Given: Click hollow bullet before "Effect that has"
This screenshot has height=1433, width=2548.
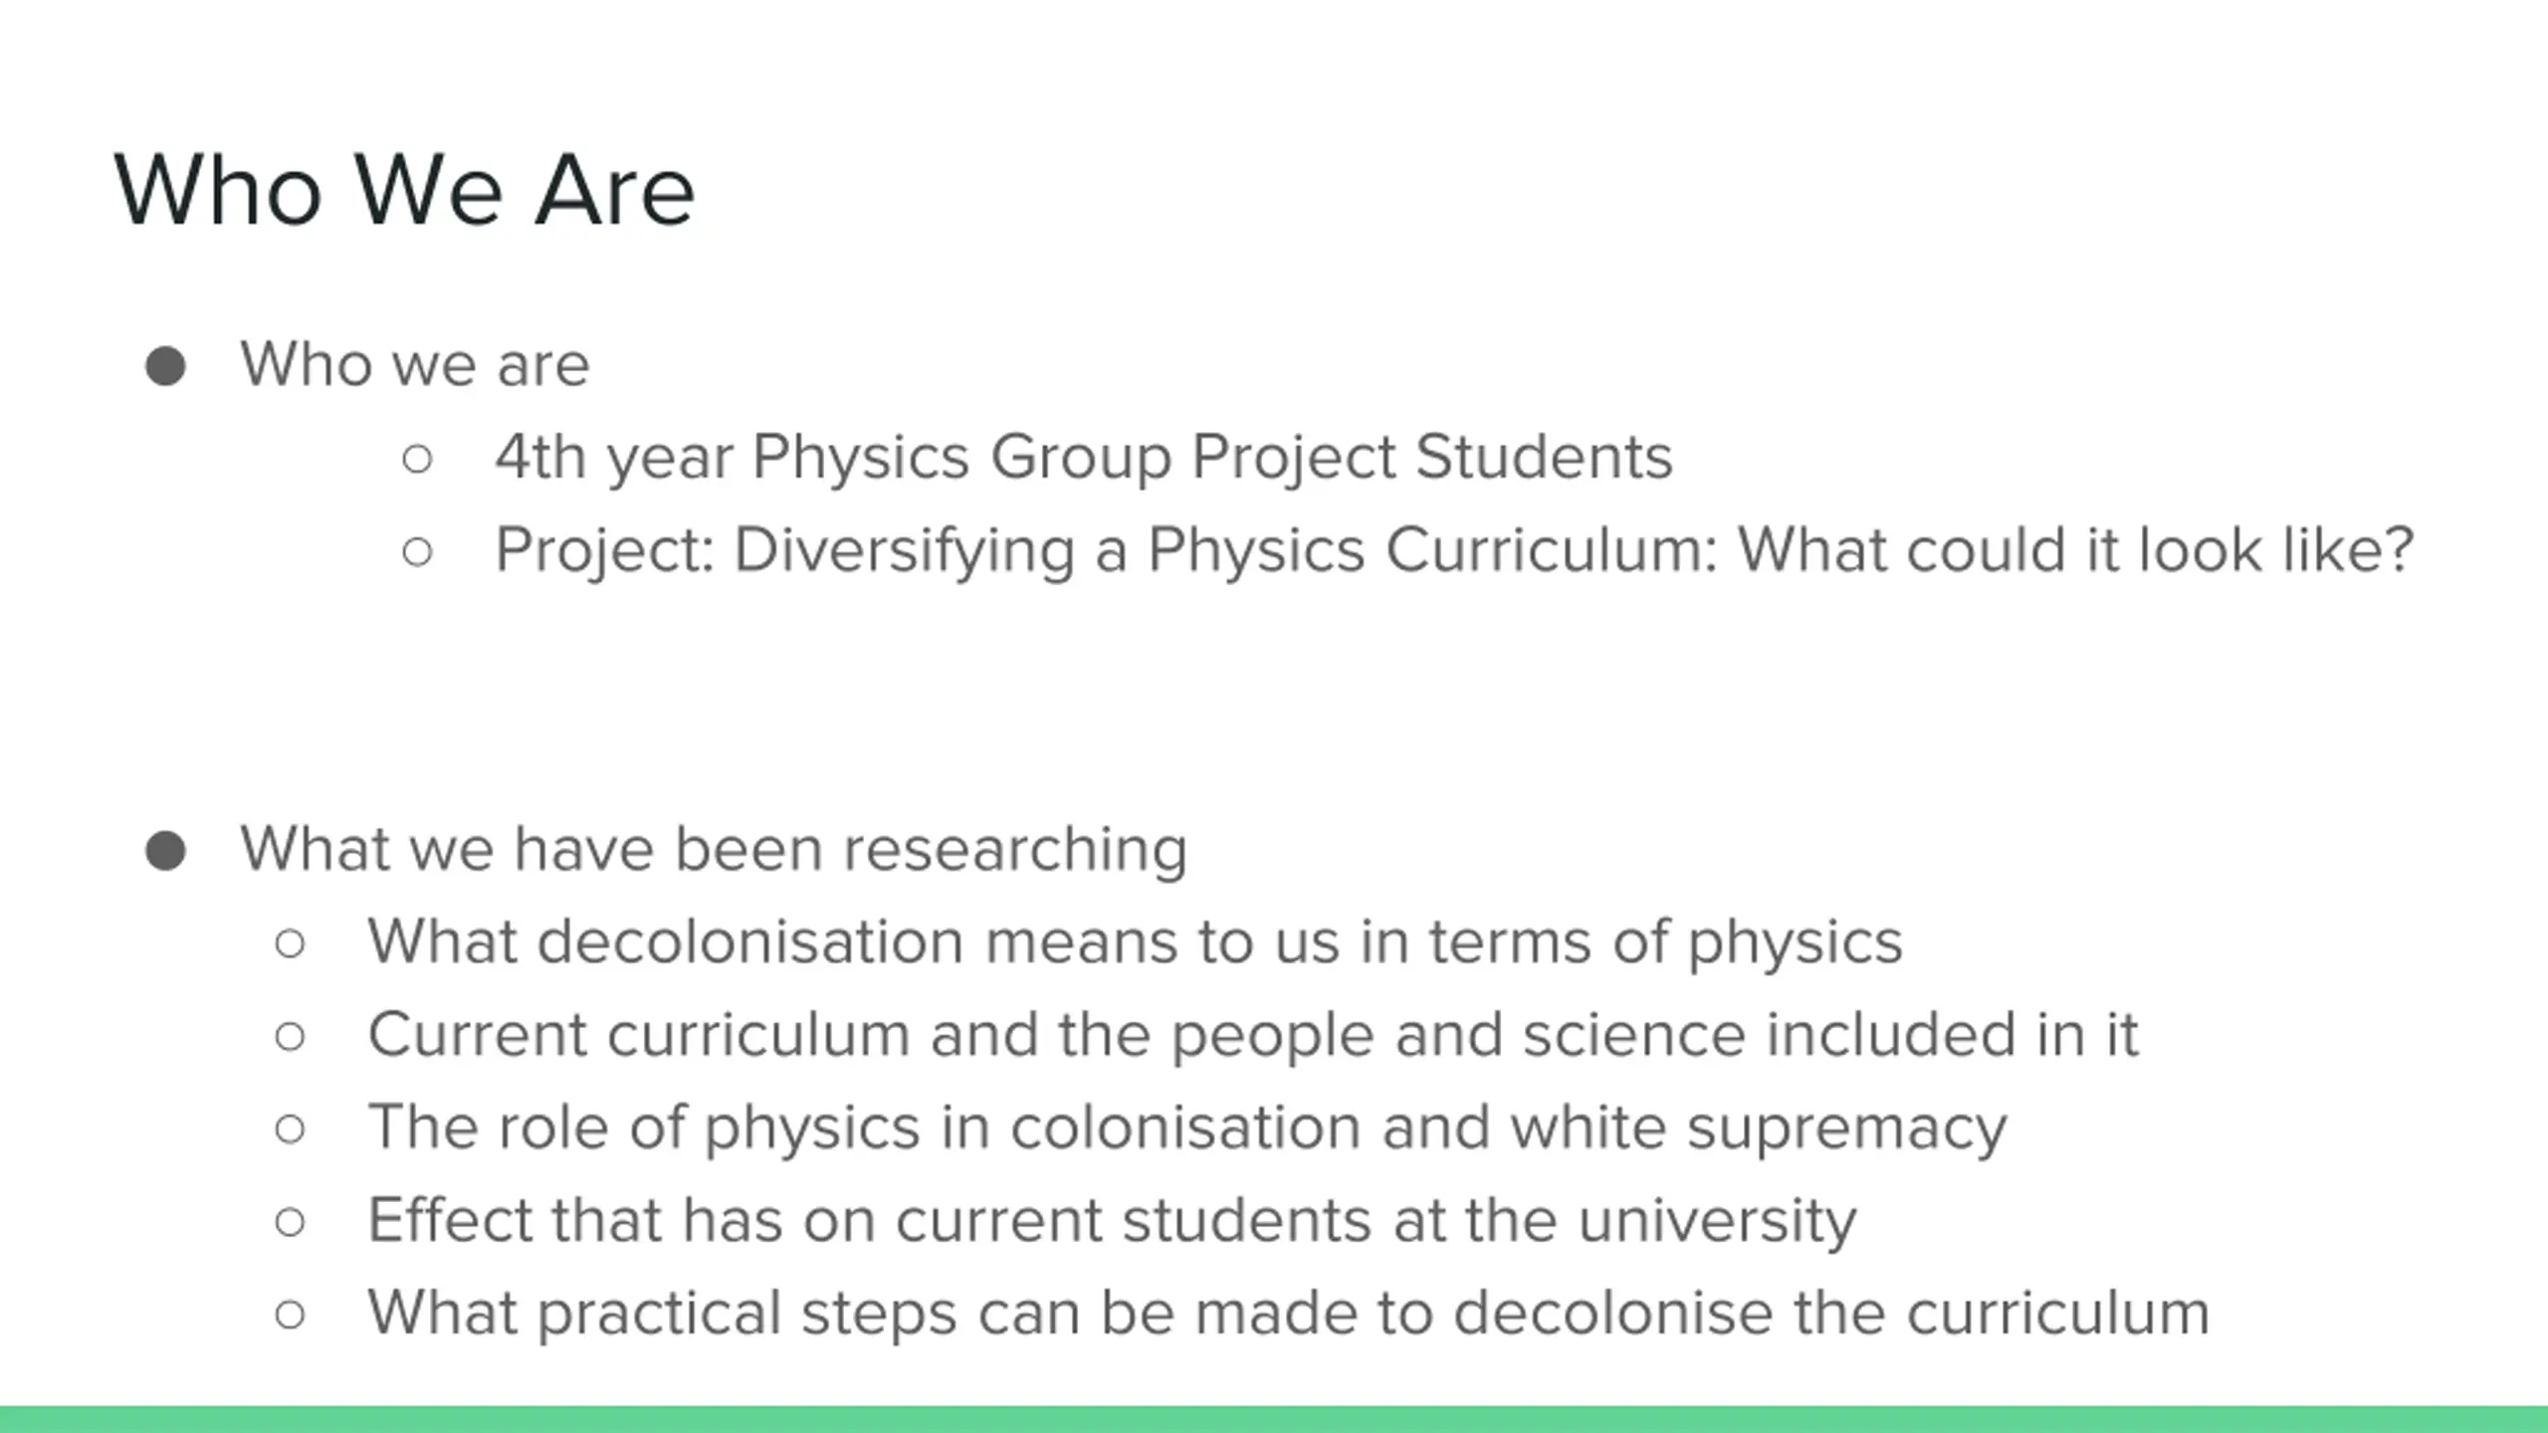Looking at the screenshot, I should click(x=290, y=1222).
